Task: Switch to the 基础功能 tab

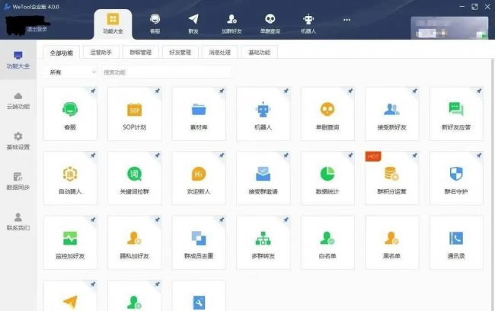Action: pyautogui.click(x=260, y=52)
